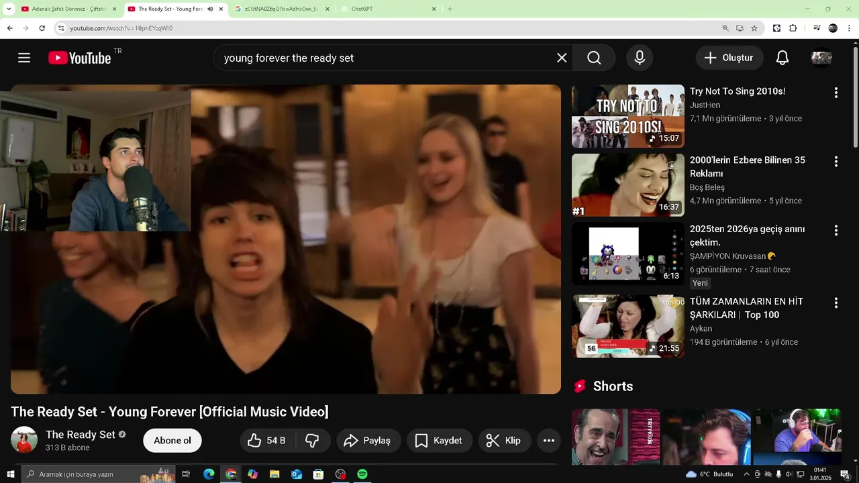Mute the tab via the speaker icon
This screenshot has width=859, height=483.
210,9
